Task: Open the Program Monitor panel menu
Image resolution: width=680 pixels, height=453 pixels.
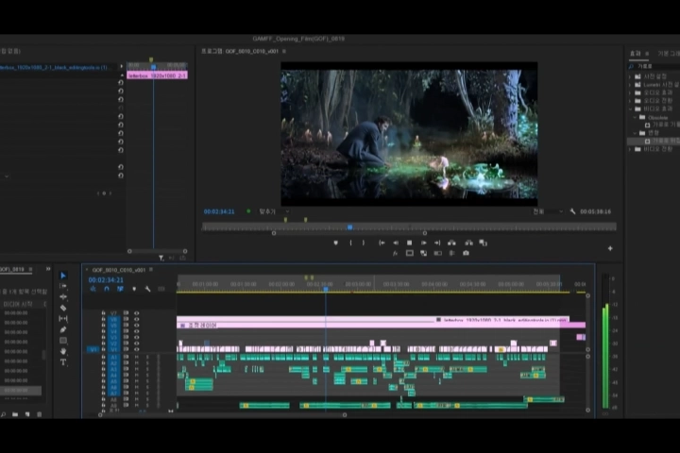Action: (284, 51)
